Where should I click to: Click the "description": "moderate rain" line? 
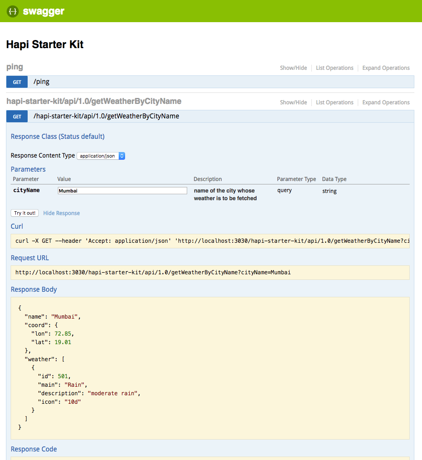(x=89, y=393)
